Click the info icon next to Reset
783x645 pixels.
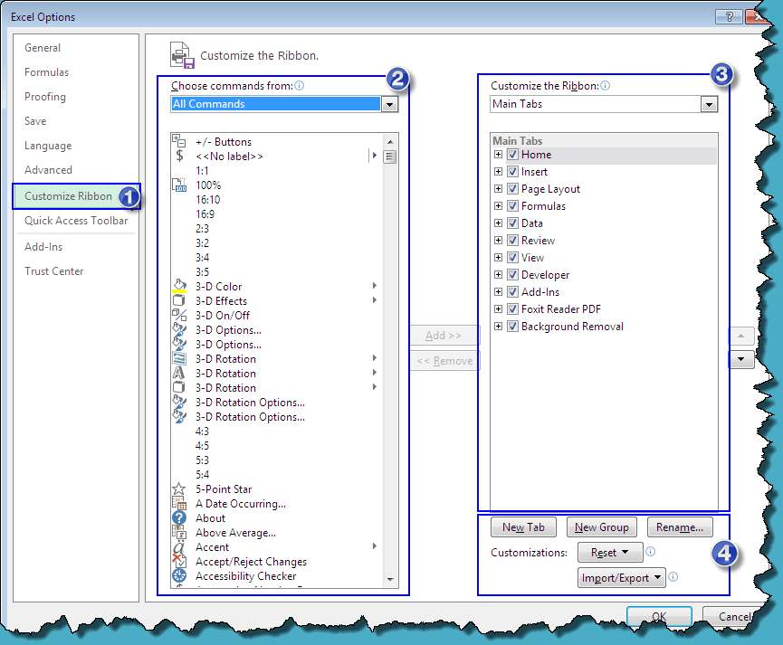coord(650,552)
